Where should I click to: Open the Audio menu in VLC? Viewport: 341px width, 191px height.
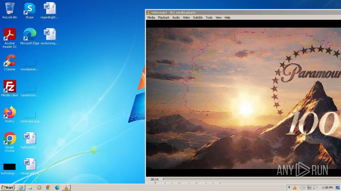point(176,18)
